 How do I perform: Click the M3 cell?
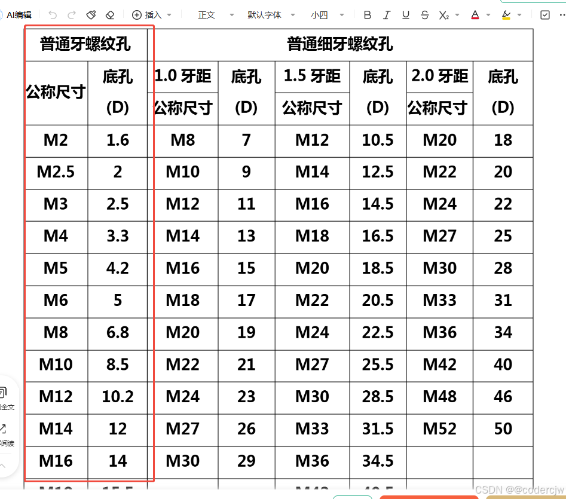coord(56,204)
